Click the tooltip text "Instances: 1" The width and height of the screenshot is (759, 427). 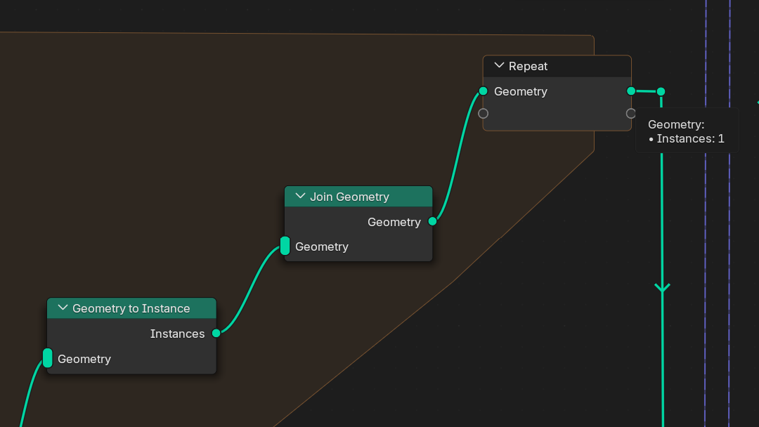point(690,139)
